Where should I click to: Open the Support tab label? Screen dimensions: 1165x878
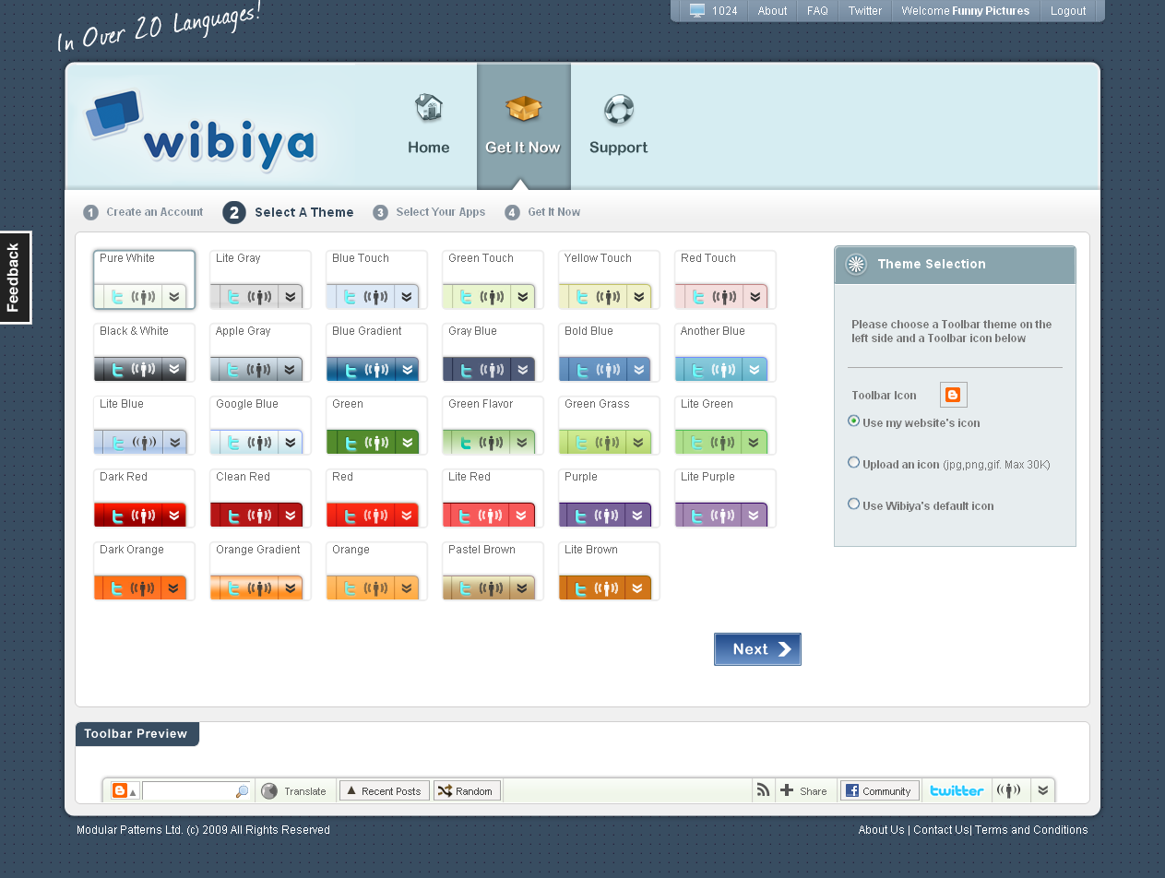pos(618,148)
